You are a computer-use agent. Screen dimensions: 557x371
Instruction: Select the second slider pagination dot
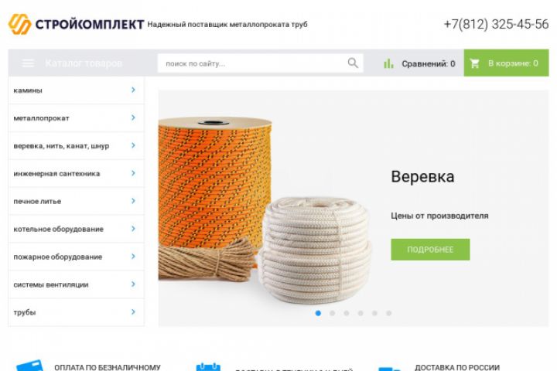click(332, 313)
